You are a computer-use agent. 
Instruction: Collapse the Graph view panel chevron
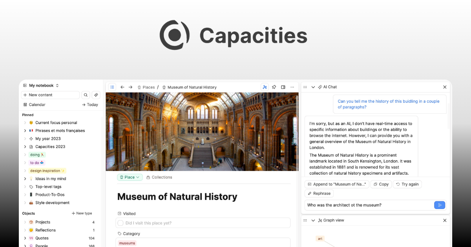click(313, 220)
